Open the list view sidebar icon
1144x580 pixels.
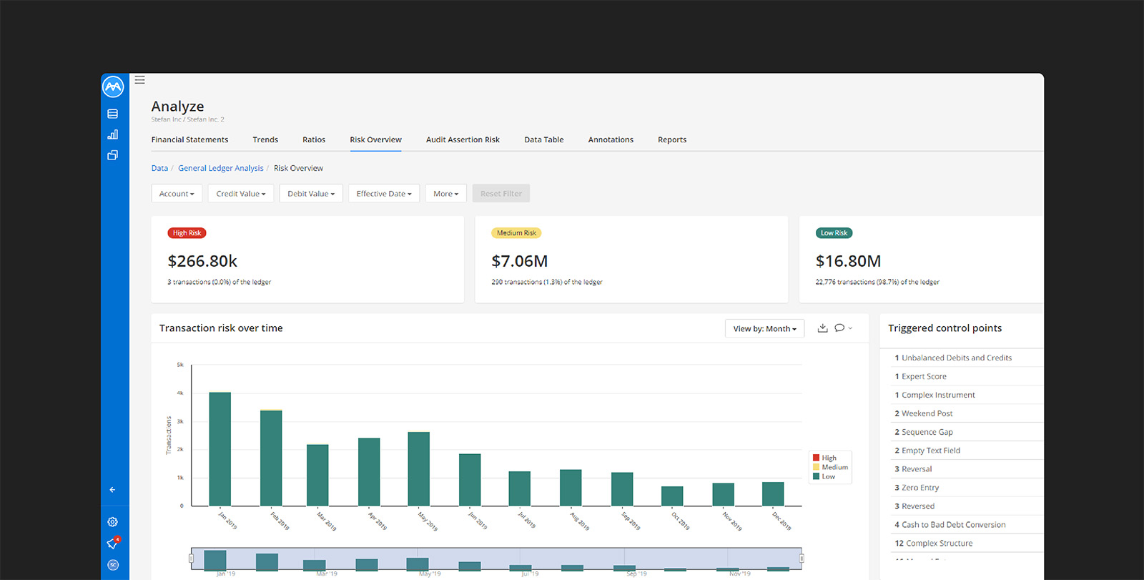[x=113, y=114]
